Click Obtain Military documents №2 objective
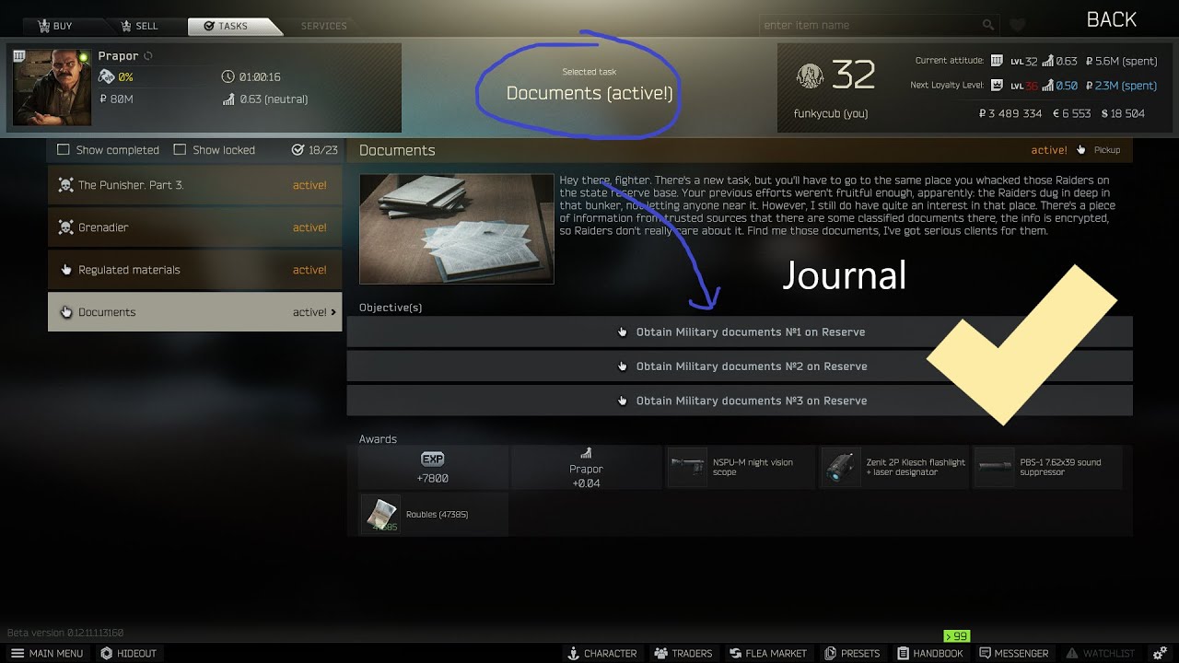This screenshot has height=663, width=1179. (x=740, y=366)
